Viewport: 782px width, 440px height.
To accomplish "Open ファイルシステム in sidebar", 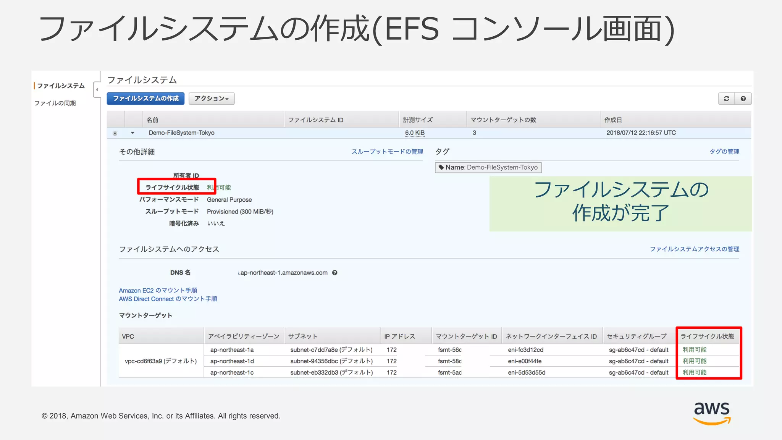I will pos(61,86).
